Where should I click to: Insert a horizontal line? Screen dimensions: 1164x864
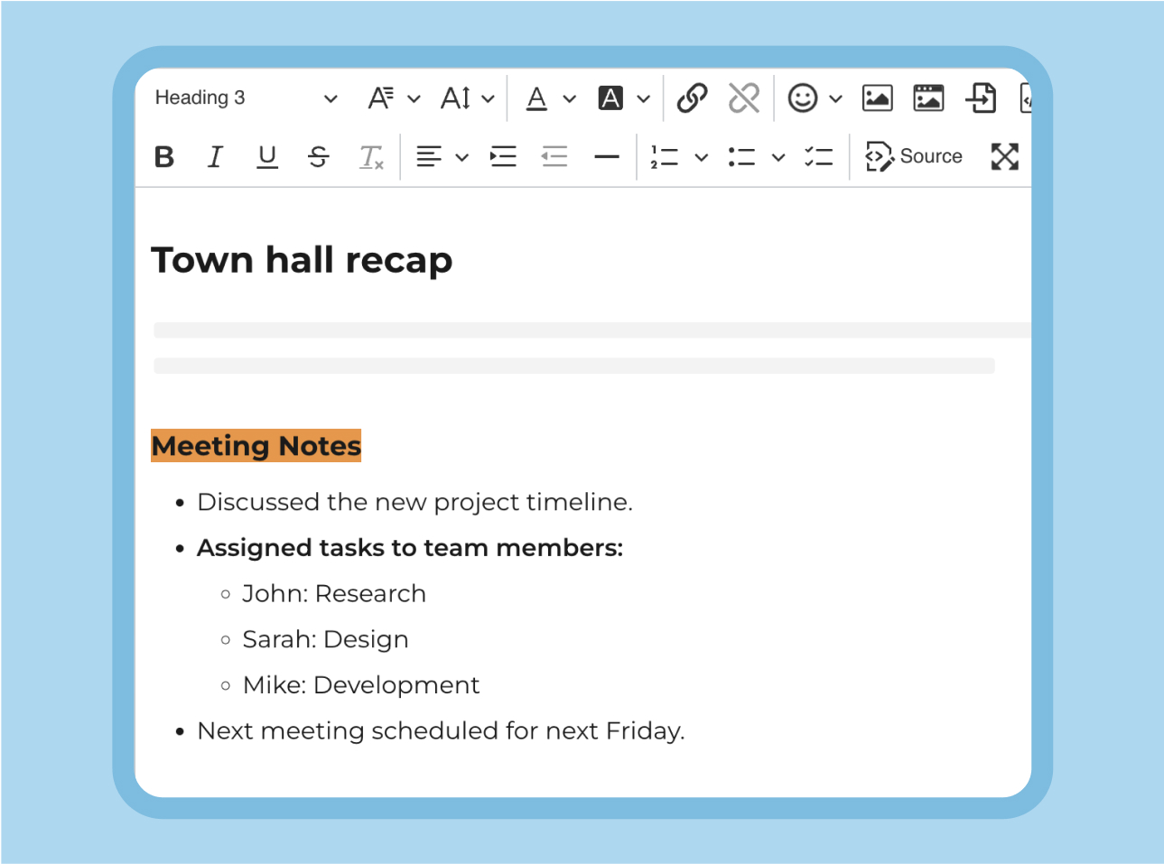point(606,157)
